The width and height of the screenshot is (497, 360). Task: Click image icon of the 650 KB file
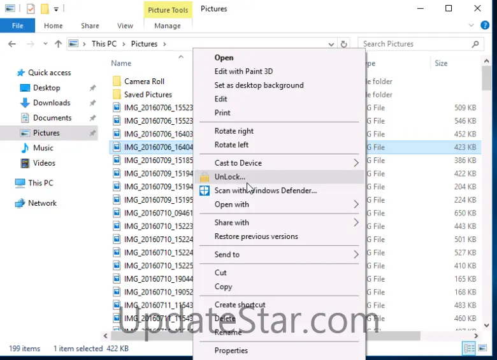(x=117, y=213)
